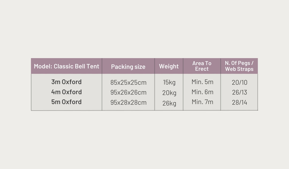
Task: Select the 'Min. 6m' area value
Action: point(202,92)
